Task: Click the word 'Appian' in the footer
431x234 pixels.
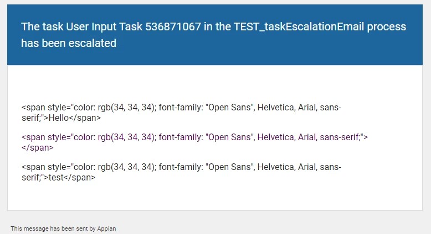Action: tap(107, 228)
